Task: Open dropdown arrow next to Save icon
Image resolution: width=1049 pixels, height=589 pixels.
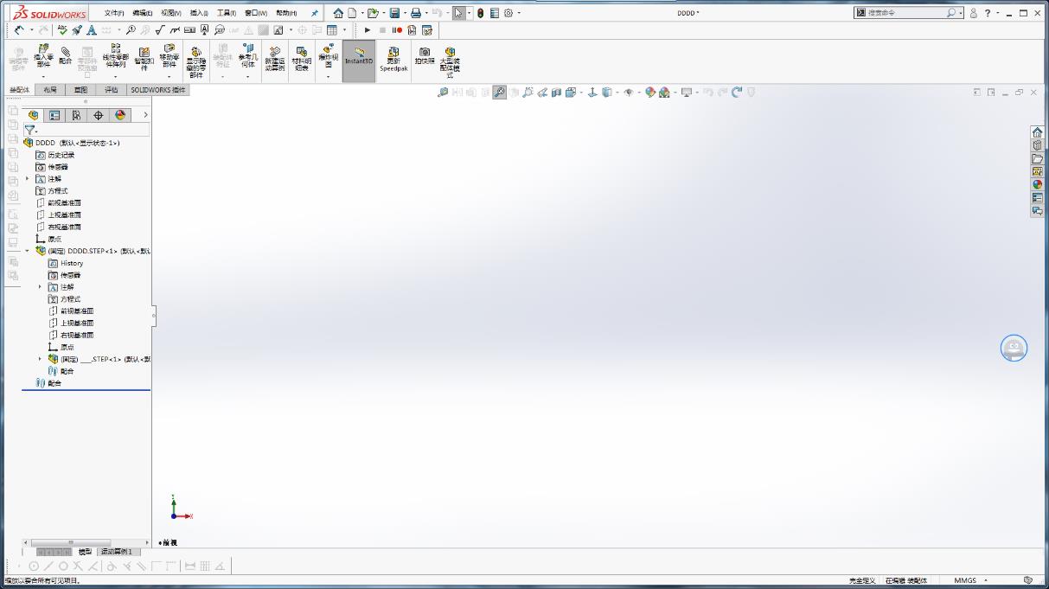Action: tap(405, 13)
